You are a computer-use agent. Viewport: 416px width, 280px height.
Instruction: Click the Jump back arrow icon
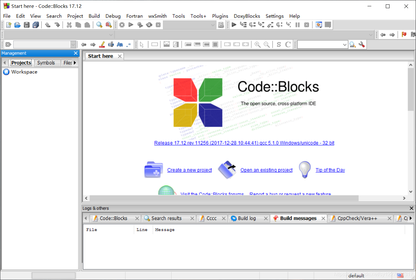(383, 35)
